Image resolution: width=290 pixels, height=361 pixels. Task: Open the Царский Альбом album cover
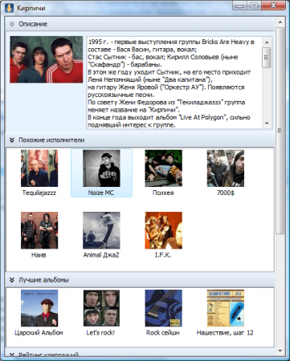pyautogui.click(x=39, y=308)
